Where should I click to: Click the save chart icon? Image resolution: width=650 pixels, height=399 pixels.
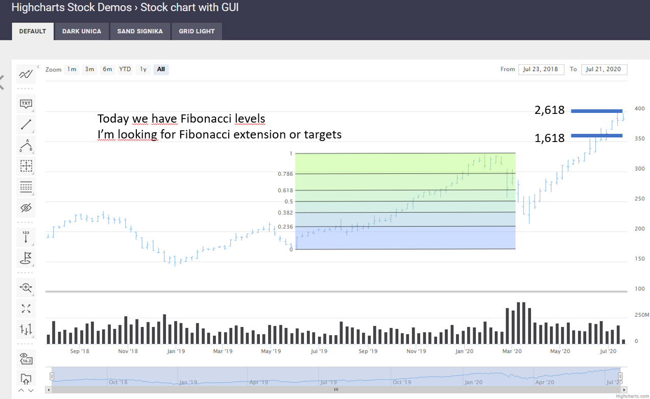26,379
